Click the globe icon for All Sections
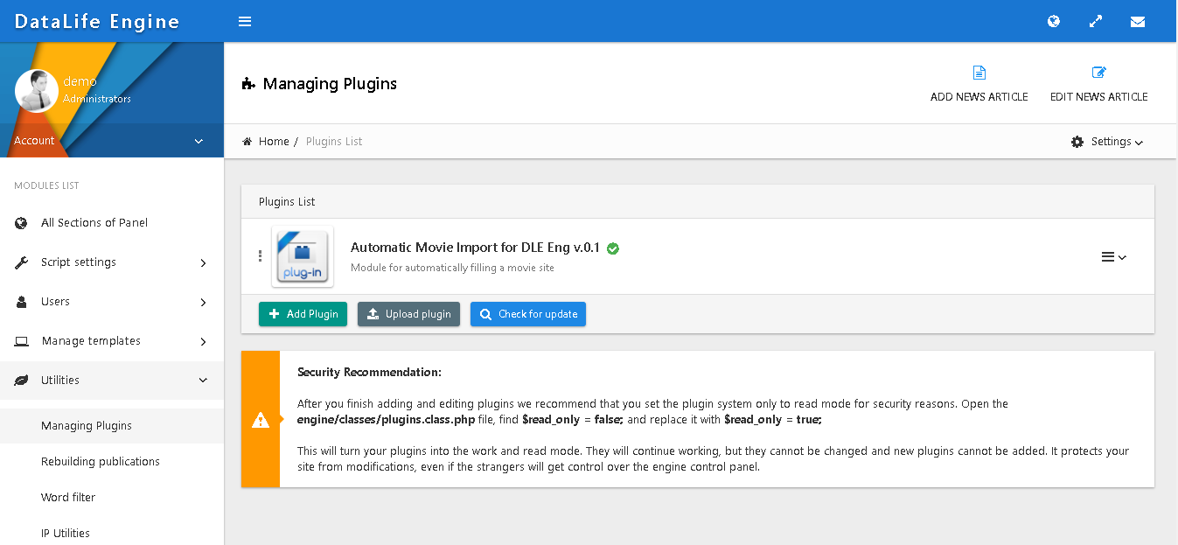 click(22, 223)
